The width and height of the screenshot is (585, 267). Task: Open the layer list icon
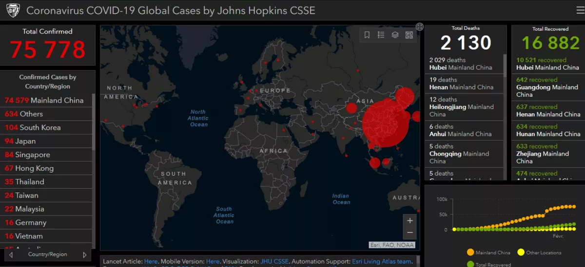pyautogui.click(x=395, y=35)
